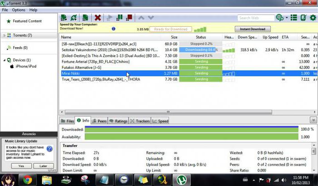This screenshot has width=318, height=186.
Task: Open search provider dropdown arrow
Action: pos(287,18)
